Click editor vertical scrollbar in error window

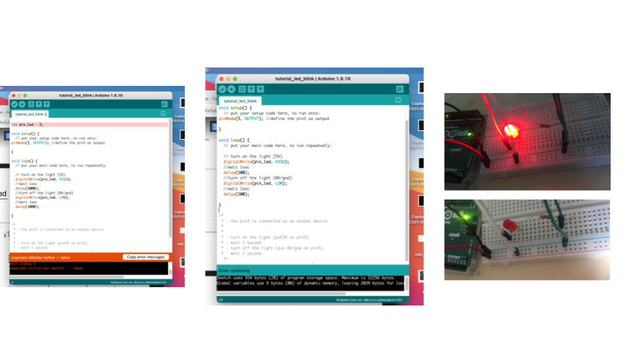point(170,176)
